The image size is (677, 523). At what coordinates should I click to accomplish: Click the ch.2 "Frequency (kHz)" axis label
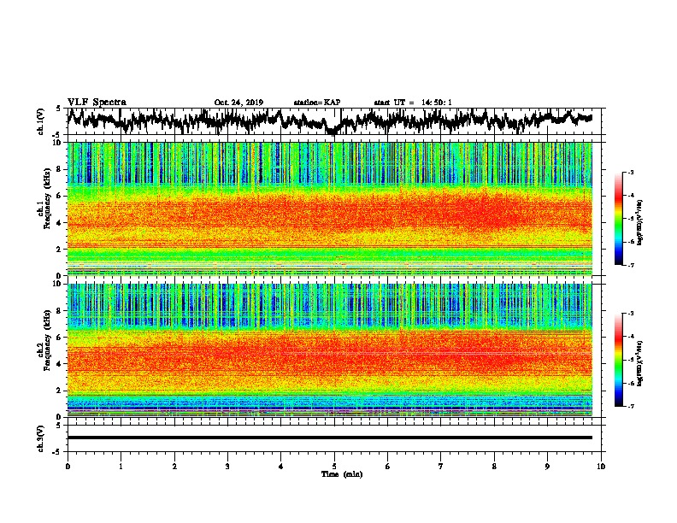(x=47, y=340)
